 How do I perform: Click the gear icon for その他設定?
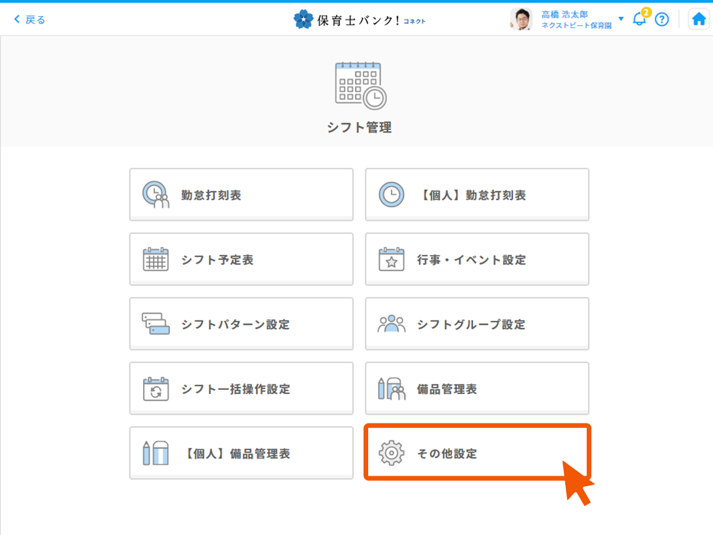pos(392,453)
